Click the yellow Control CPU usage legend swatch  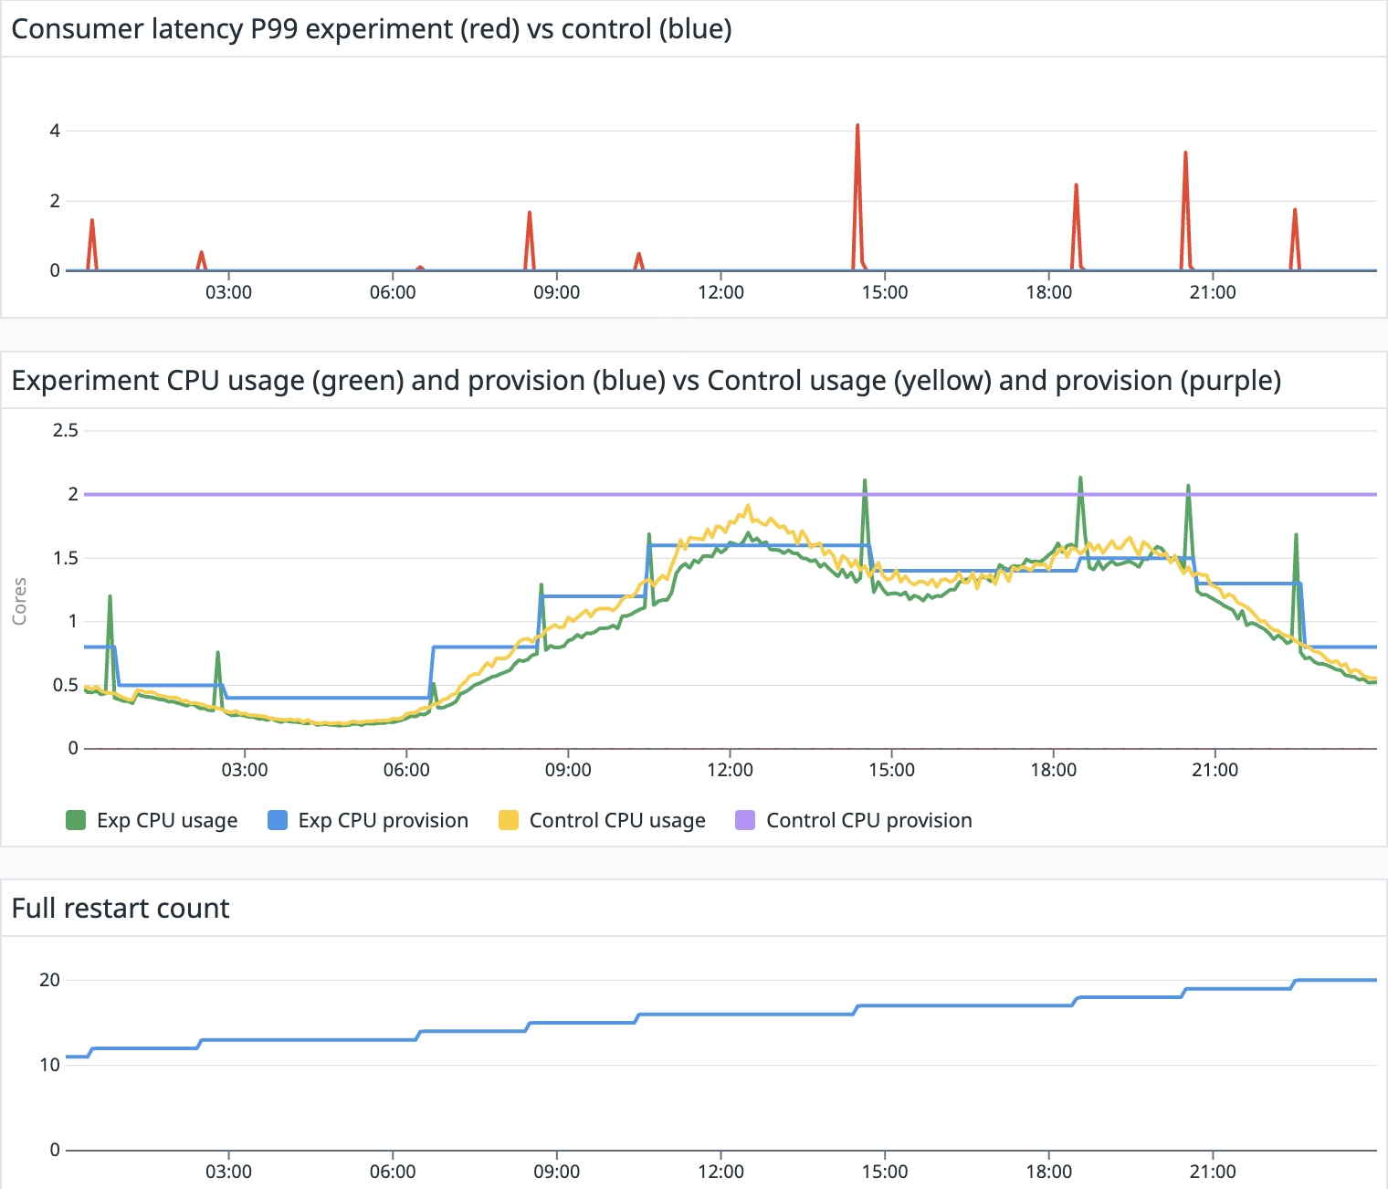[509, 820]
